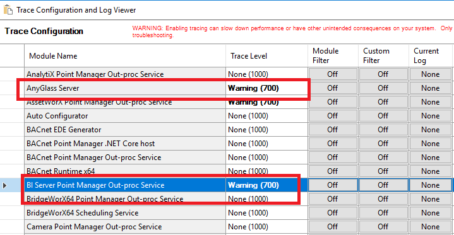Screen dimensions: 454x235
Task: Select the current row indicator arrow beside BI Server
Action: coord(4,185)
